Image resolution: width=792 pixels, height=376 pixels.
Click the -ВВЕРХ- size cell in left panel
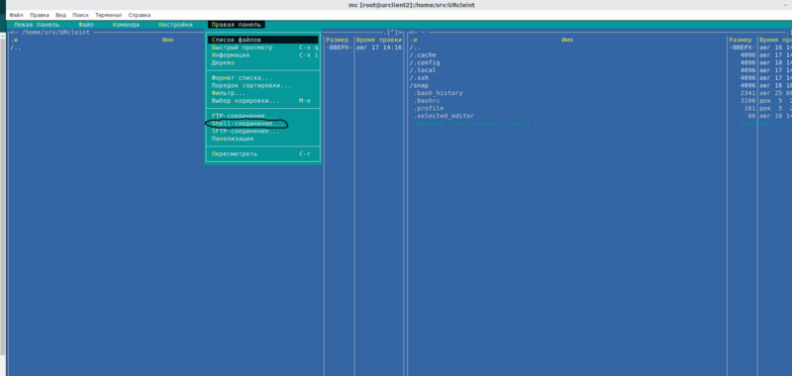pos(338,47)
